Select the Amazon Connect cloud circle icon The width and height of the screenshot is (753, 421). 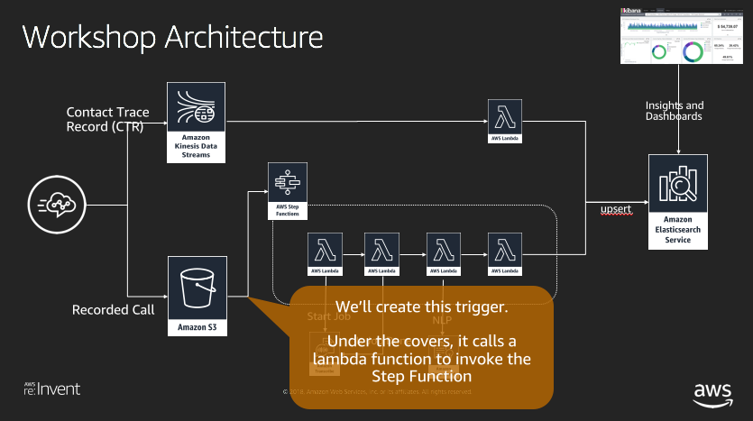(57, 205)
